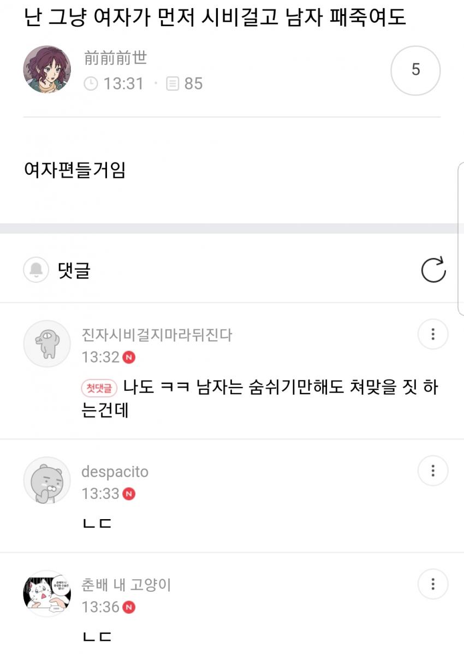This screenshot has height=654, width=464.
Task: Tap the recommend count circle showing 5
Action: [415, 70]
